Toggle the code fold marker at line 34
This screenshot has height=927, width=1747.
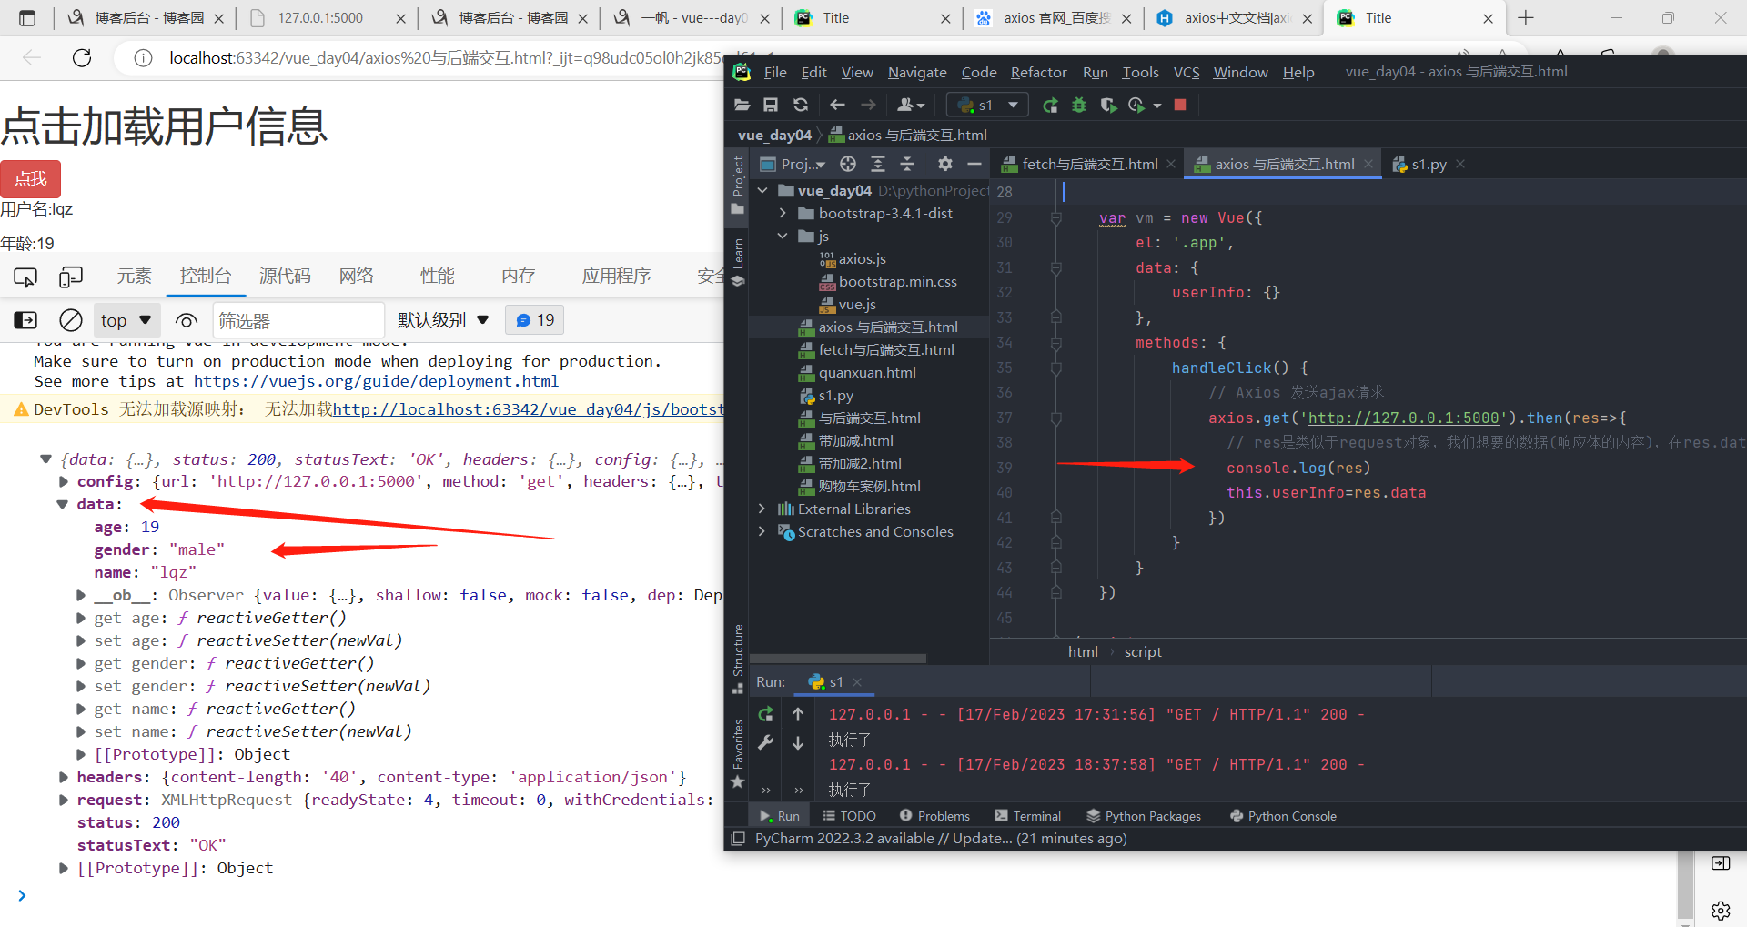(x=1055, y=342)
